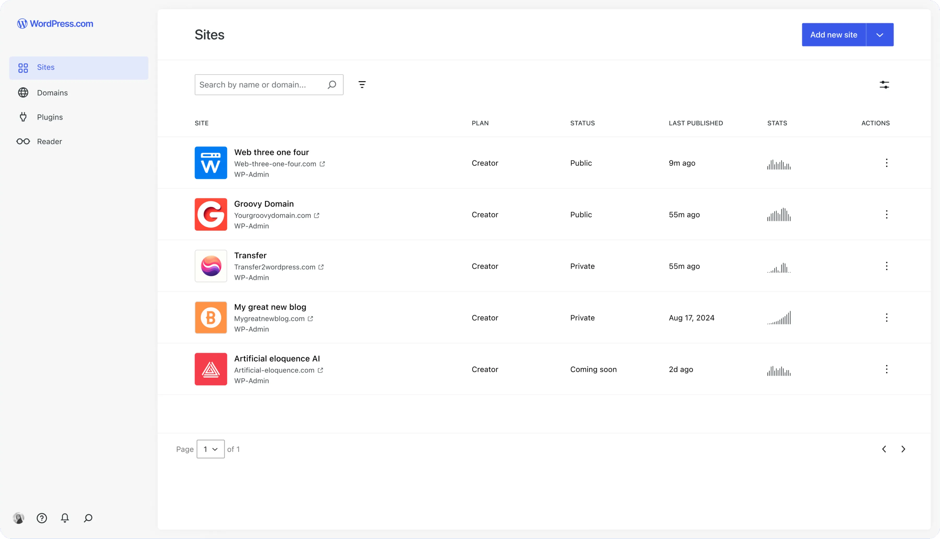Image resolution: width=940 pixels, height=539 pixels.
Task: Click the Add new site button
Action: coord(833,35)
